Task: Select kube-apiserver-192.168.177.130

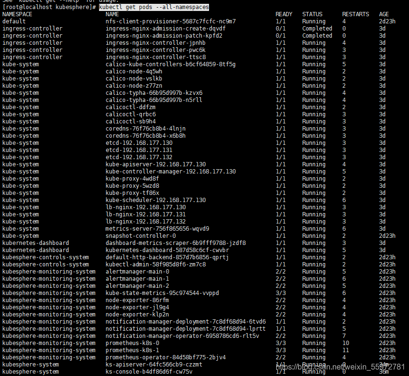Action: [x=156, y=164]
